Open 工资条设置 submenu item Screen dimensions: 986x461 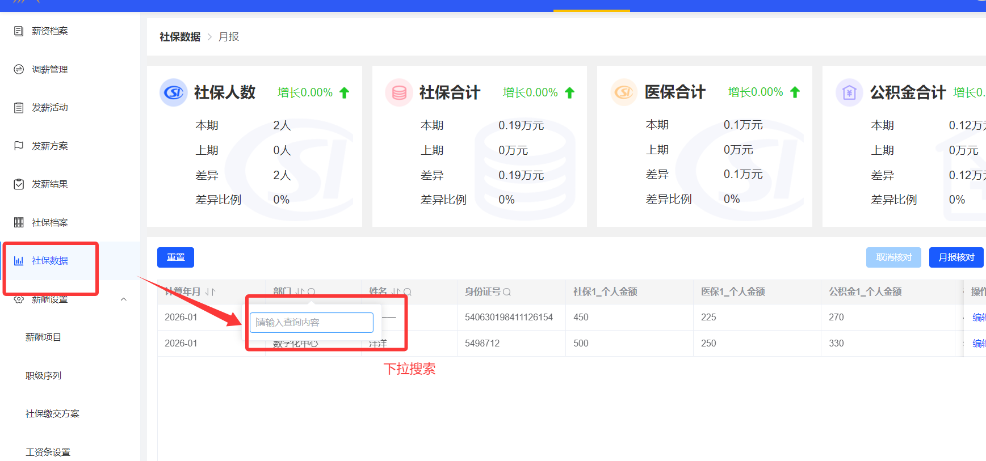tap(48, 452)
